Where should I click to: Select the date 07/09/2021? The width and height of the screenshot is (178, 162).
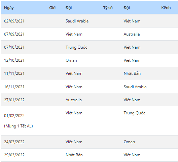(14, 34)
